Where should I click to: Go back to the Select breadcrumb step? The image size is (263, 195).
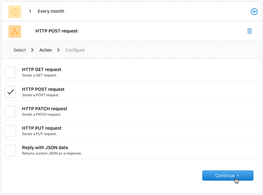pos(19,50)
